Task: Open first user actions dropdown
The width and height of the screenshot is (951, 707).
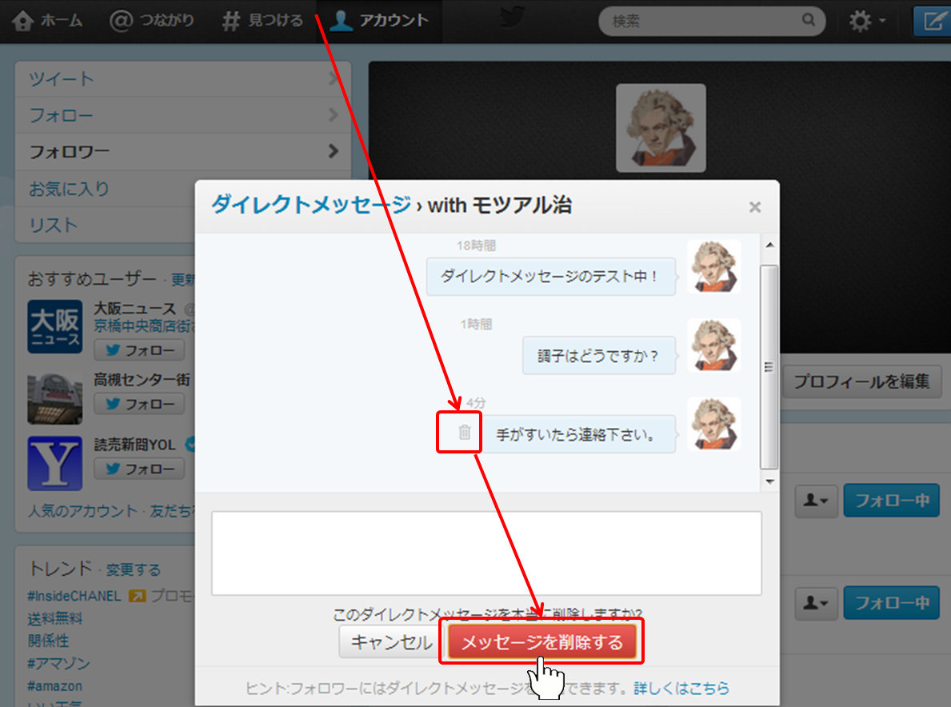Action: [x=815, y=501]
